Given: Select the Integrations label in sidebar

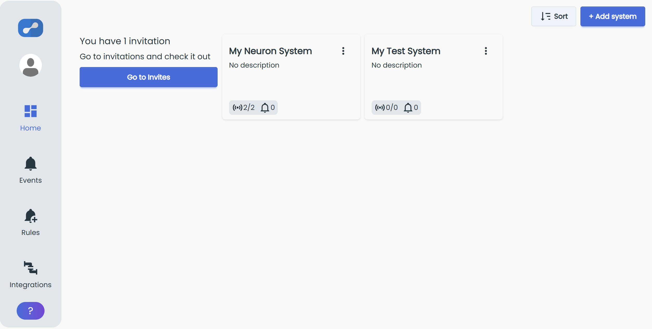Looking at the screenshot, I should pyautogui.click(x=30, y=285).
